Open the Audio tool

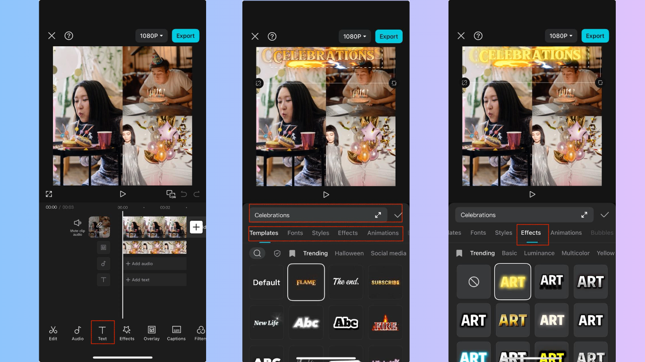point(77,333)
